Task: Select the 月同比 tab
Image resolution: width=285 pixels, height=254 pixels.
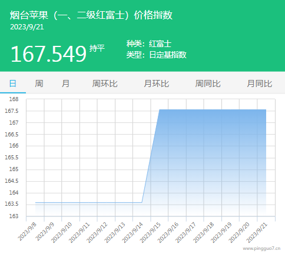Action: click(x=260, y=83)
